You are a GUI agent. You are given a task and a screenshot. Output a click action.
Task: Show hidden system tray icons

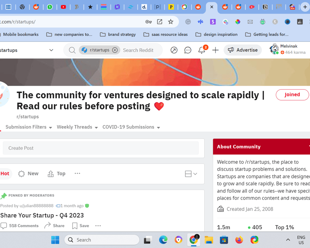[x=288, y=240]
